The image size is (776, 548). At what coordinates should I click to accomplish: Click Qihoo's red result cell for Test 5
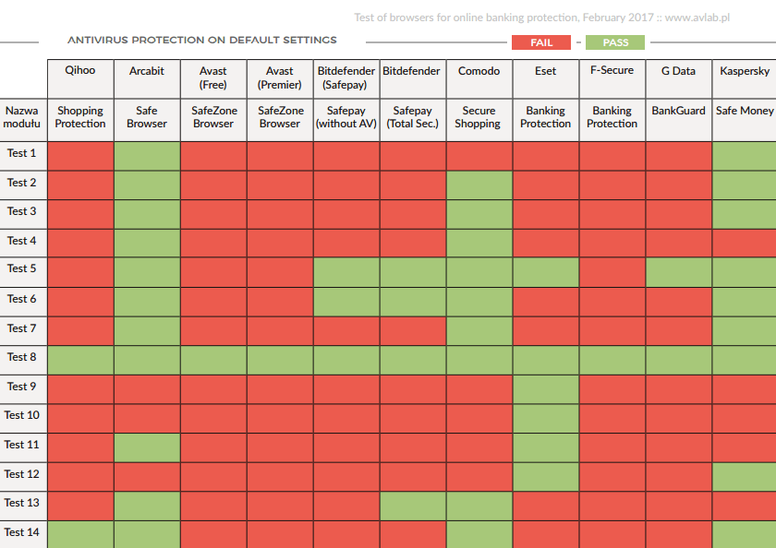[x=80, y=270]
